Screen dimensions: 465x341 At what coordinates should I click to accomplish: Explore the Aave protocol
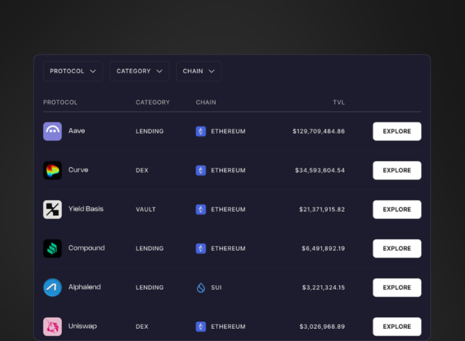click(x=397, y=131)
